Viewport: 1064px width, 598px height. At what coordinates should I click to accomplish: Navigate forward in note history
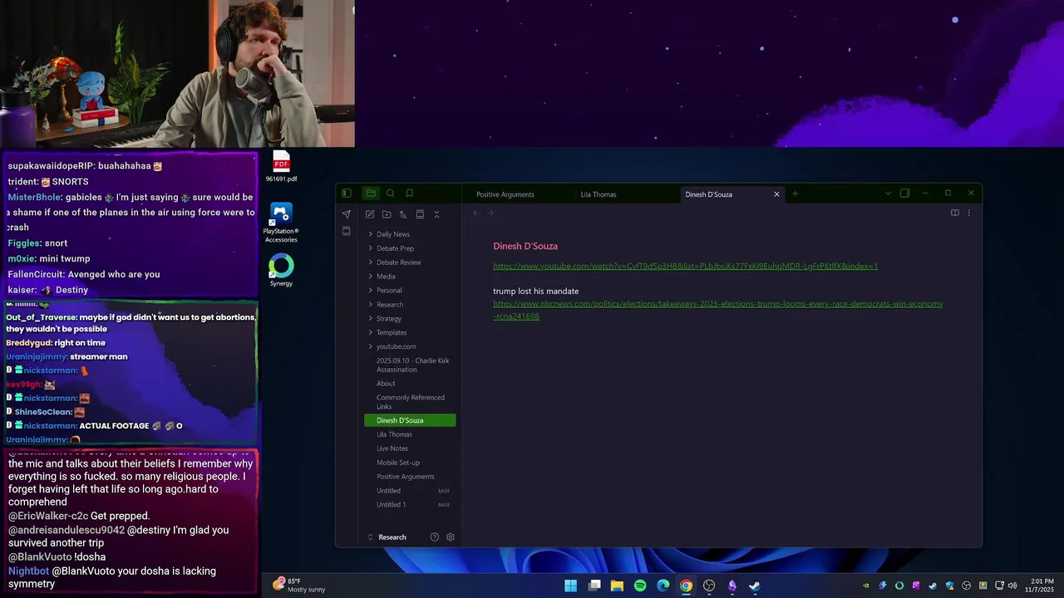tap(490, 213)
